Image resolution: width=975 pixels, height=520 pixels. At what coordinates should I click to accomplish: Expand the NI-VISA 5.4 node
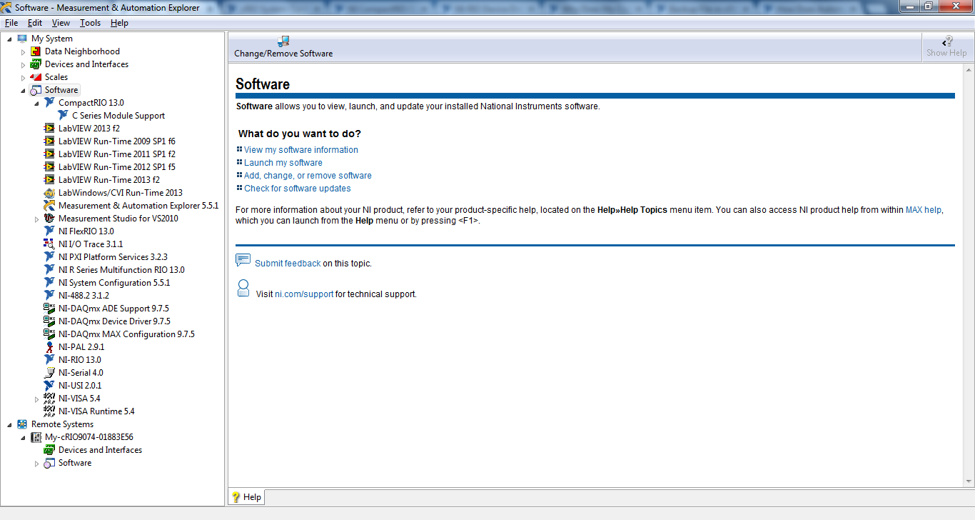point(36,399)
